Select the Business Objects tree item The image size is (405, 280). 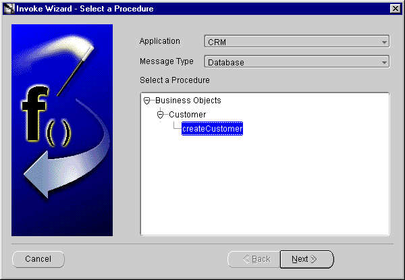pyautogui.click(x=188, y=101)
